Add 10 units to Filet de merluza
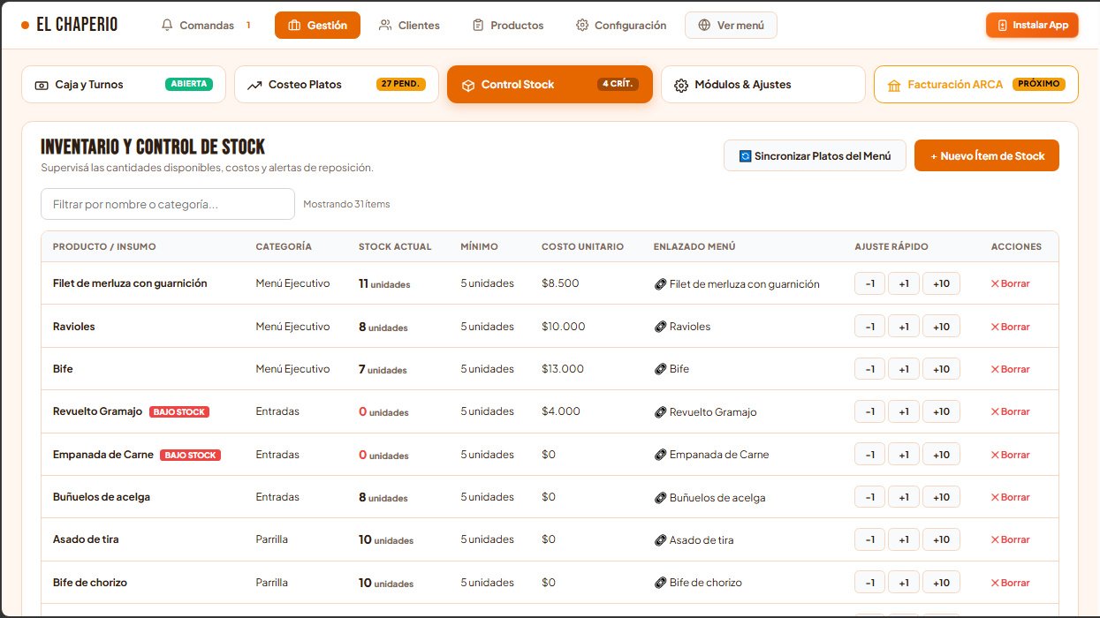This screenshot has width=1100, height=618. click(941, 284)
